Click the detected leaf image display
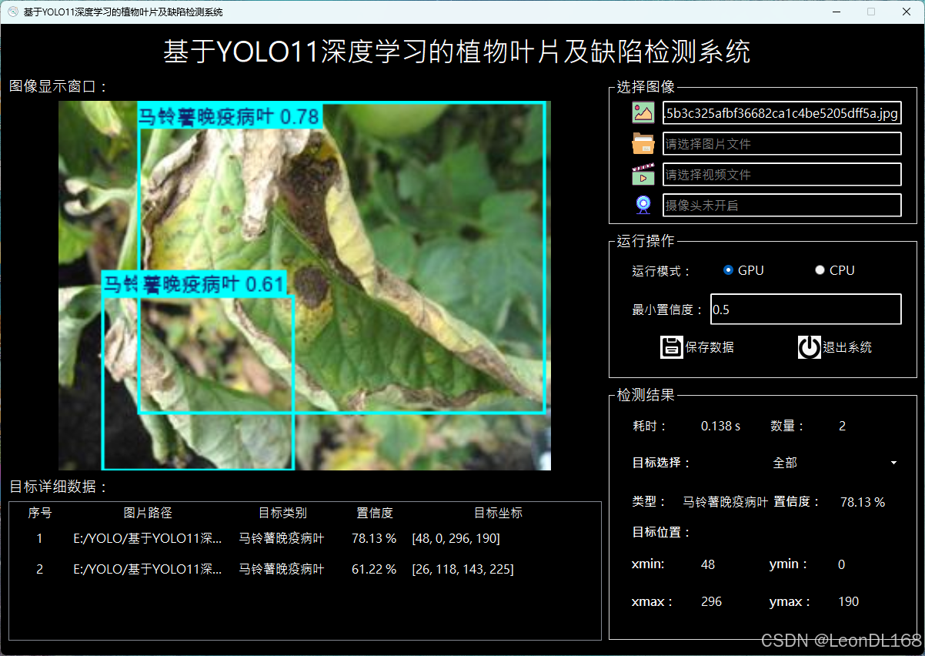This screenshot has width=925, height=656. (x=305, y=286)
